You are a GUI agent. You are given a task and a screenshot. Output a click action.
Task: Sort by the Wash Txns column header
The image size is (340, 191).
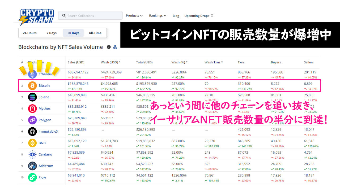[214, 62]
